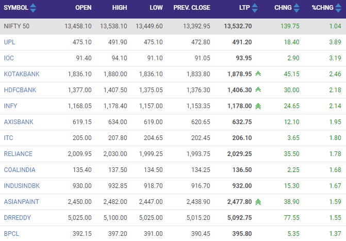Click the OPEN column header

pos(84,8)
